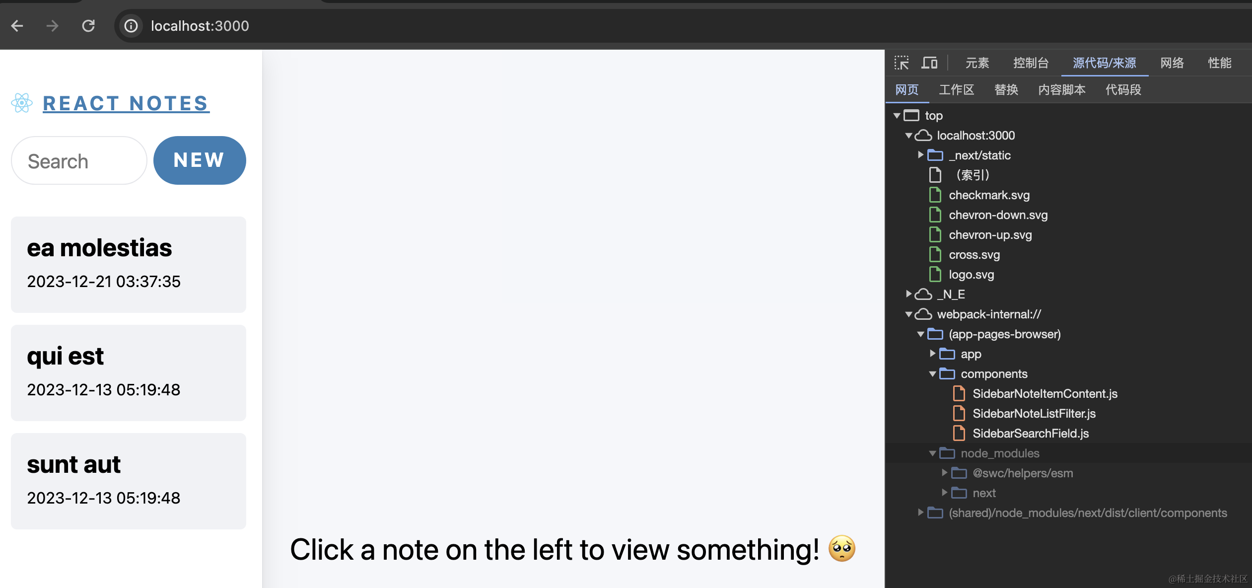Open SidebarSearchField.js source file
The width and height of the screenshot is (1252, 588).
point(1031,434)
